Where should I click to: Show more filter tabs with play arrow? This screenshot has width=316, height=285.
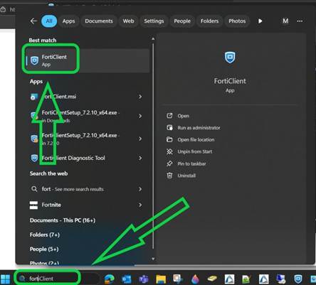point(260,21)
